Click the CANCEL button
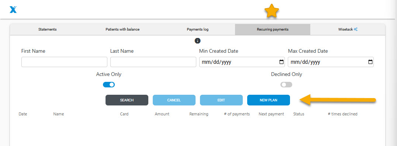Image resolution: width=397 pixels, height=146 pixels. pyautogui.click(x=174, y=100)
